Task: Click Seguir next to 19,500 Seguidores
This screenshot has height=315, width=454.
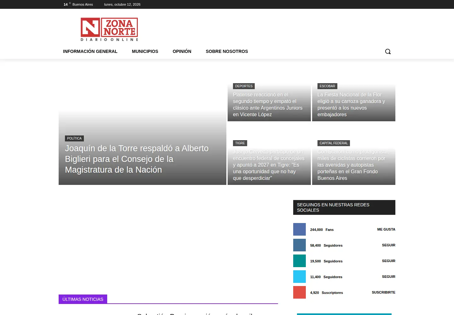Action: click(x=388, y=261)
